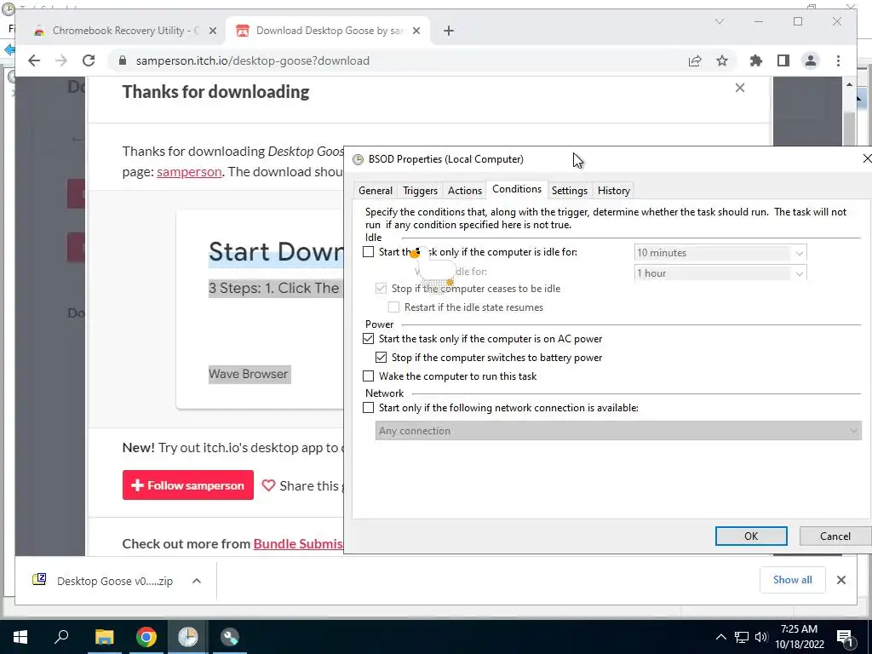Toggle Stop if computer ceases to be idle
Screen dimensions: 872x654
point(381,288)
